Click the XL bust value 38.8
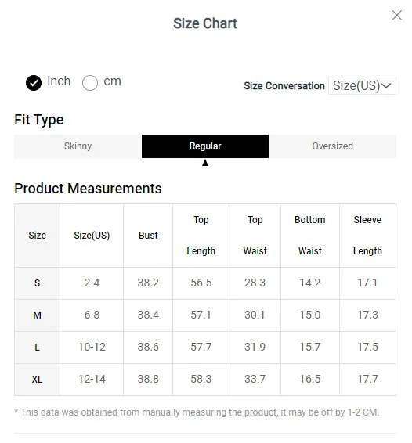This screenshot has height=443, width=412. 148,379
